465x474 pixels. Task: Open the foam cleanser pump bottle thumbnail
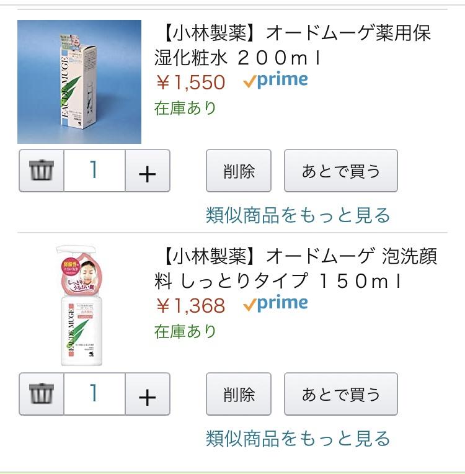pos(79,305)
